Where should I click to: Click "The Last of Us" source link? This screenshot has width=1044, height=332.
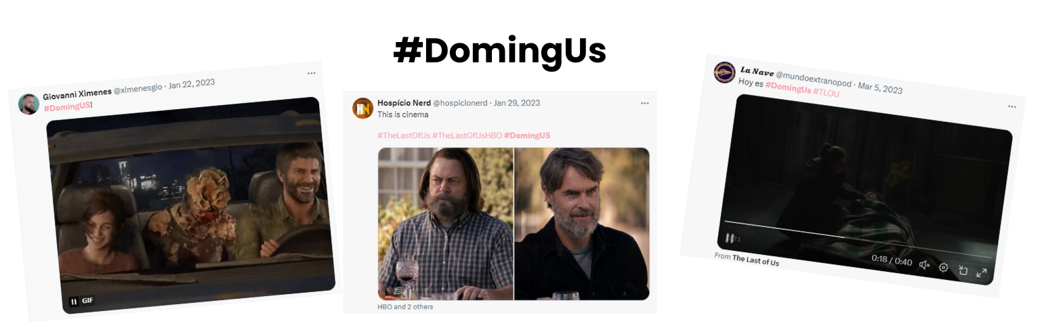click(x=756, y=261)
